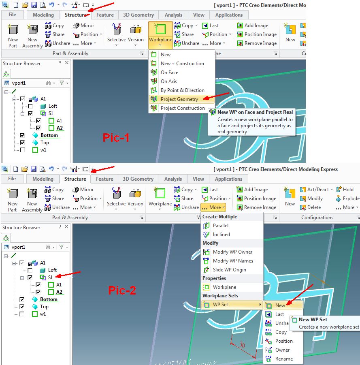Image resolution: width=360 pixels, height=365 pixels.
Task: Click the New Part icon in Pic-1
Action: 13,30
